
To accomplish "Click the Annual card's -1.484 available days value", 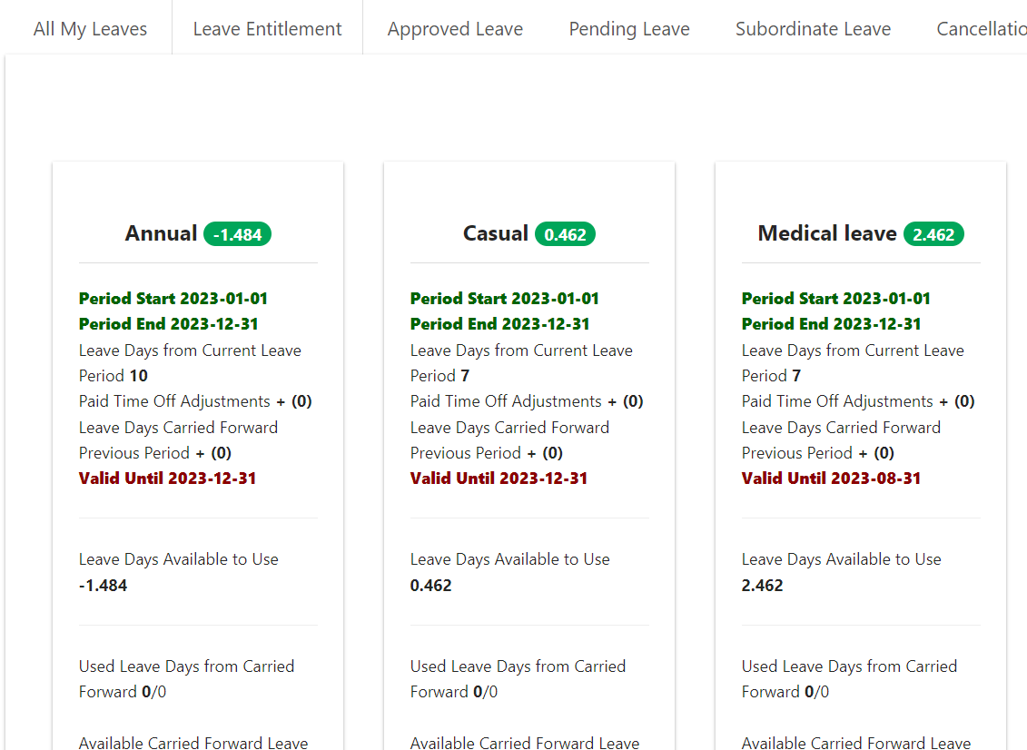I will click(x=103, y=586).
